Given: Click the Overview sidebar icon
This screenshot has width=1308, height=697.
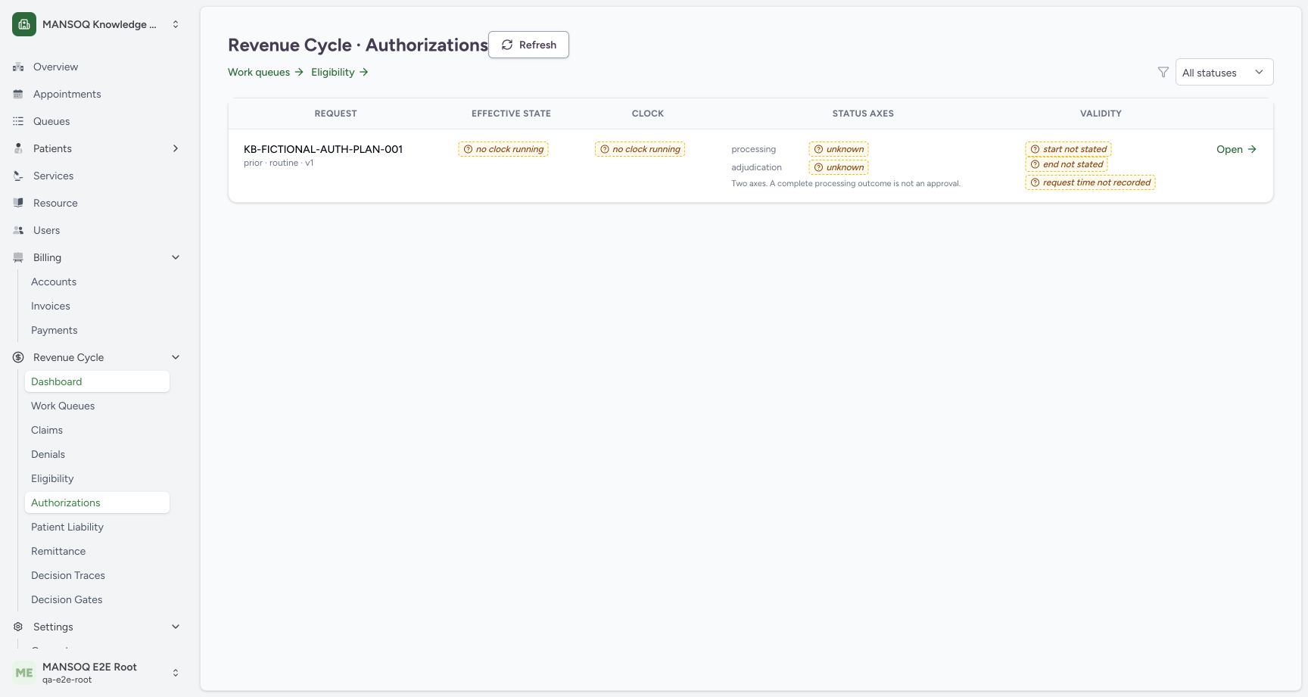Looking at the screenshot, I should tap(18, 67).
